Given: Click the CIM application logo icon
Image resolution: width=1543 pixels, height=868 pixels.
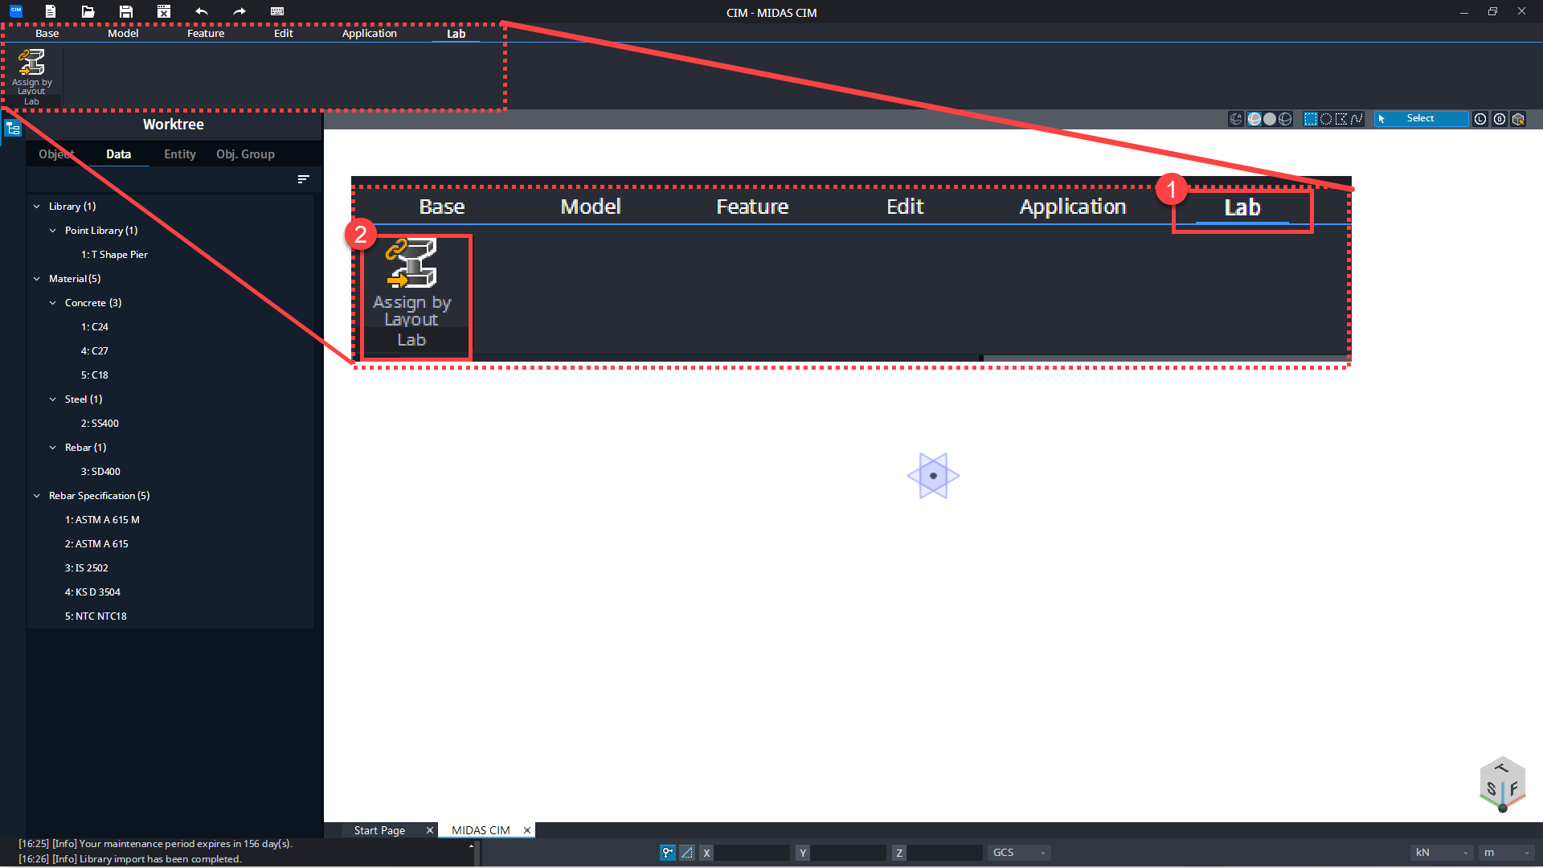Looking at the screenshot, I should click(x=15, y=10).
